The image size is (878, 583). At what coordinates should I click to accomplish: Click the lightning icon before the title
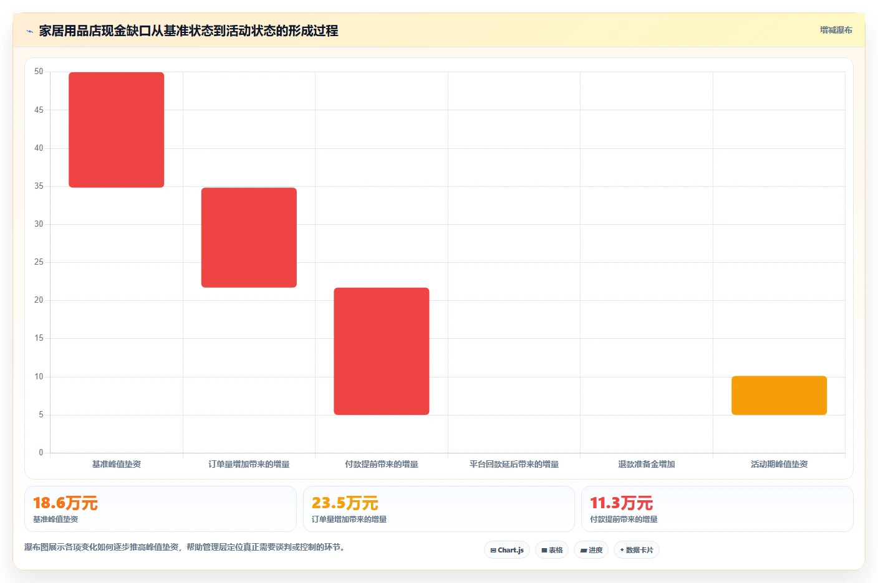tap(29, 31)
